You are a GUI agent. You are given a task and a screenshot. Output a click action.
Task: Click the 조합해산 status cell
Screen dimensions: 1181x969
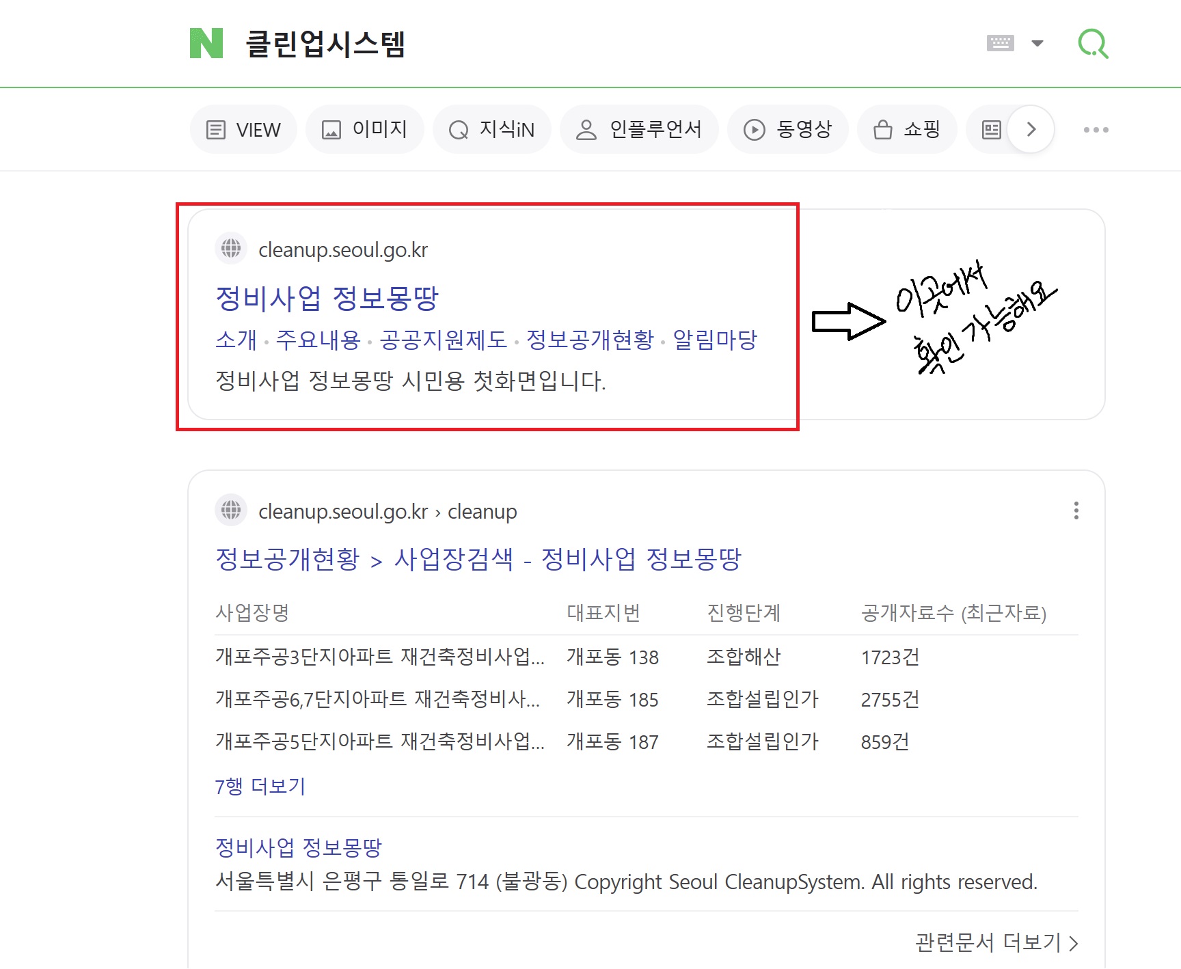click(x=744, y=657)
